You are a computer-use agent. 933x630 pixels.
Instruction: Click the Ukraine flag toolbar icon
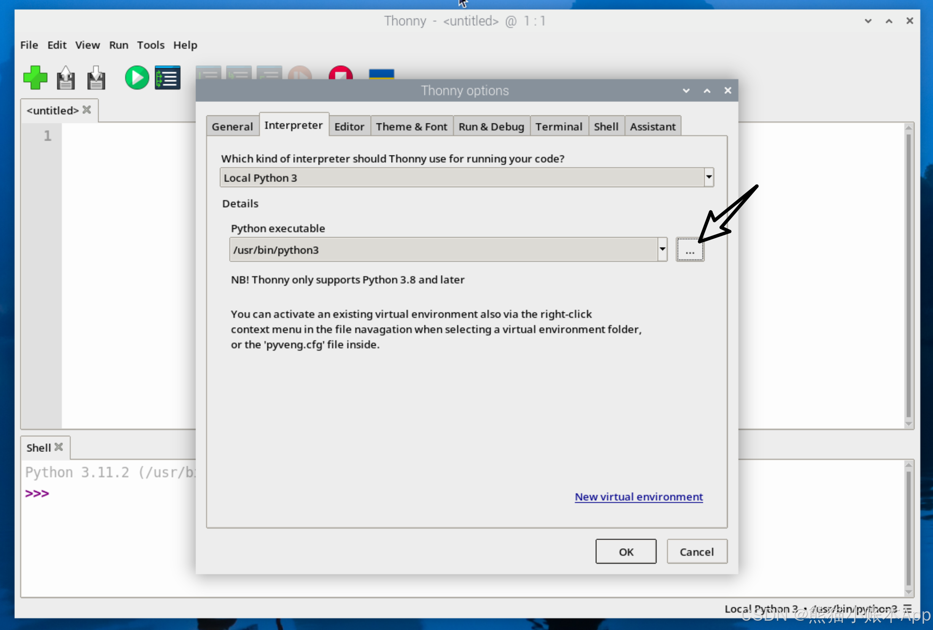[x=381, y=74]
